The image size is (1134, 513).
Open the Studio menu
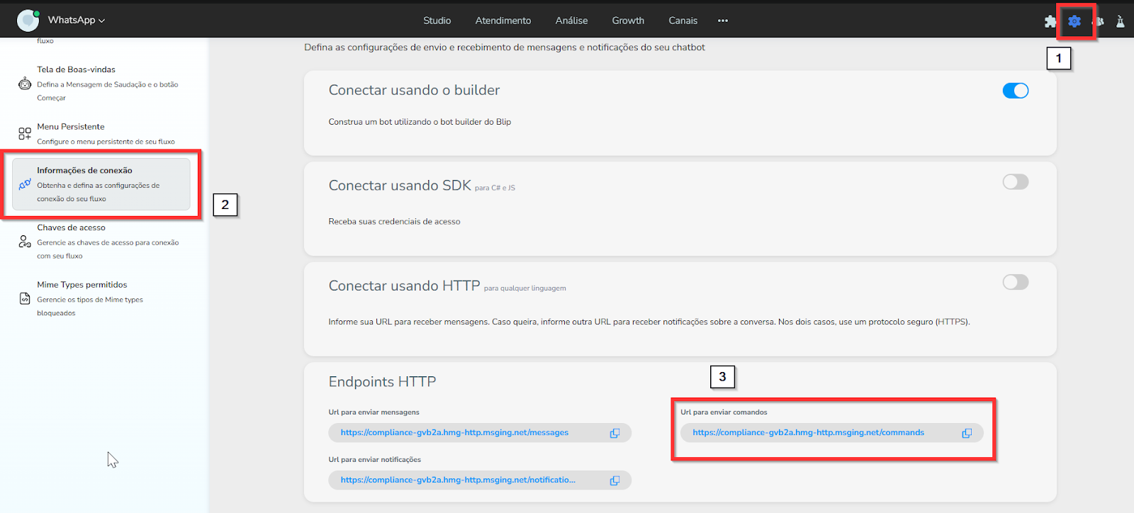coord(437,21)
